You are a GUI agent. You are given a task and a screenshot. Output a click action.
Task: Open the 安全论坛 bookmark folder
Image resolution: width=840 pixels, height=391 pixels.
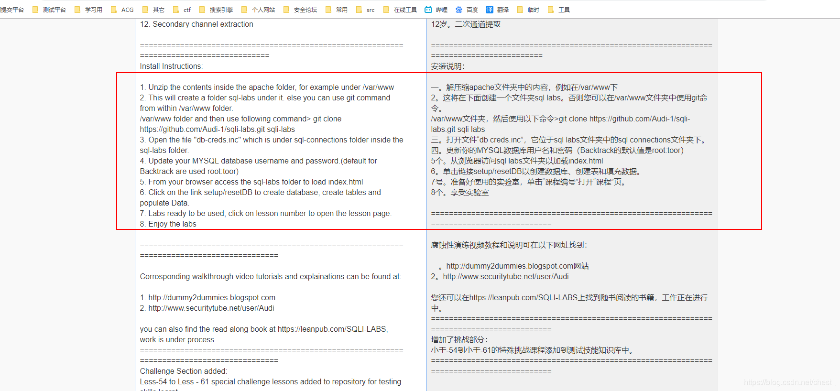(300, 10)
